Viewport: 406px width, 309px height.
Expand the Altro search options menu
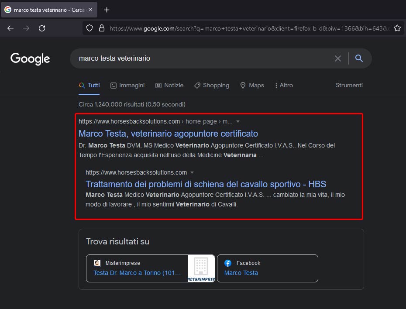pyautogui.click(x=284, y=85)
